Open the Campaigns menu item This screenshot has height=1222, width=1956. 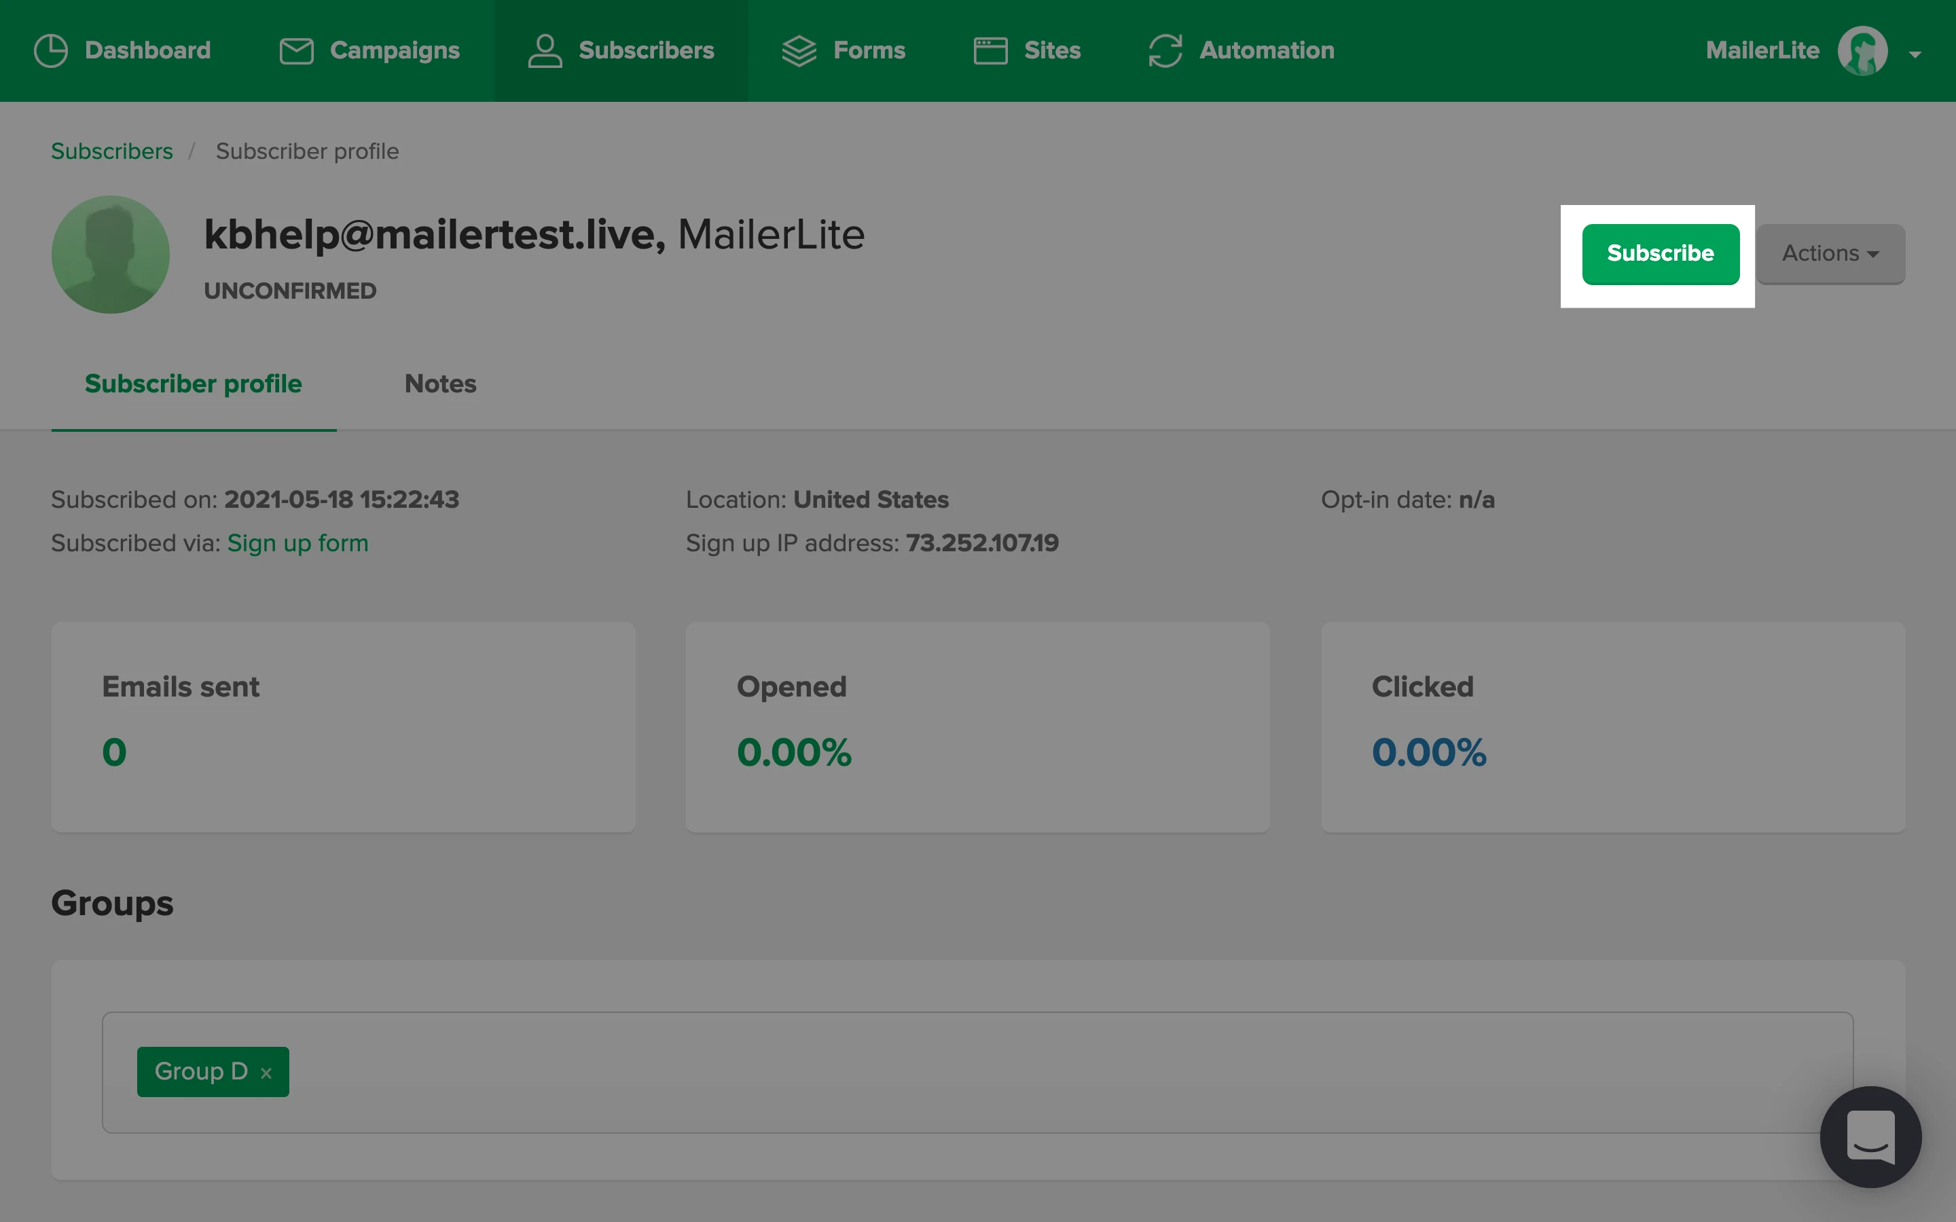(x=395, y=51)
